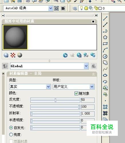125x143 pixels.
Task: Toggle the 双面材质 checkbox
Action: click(x=11, y=141)
